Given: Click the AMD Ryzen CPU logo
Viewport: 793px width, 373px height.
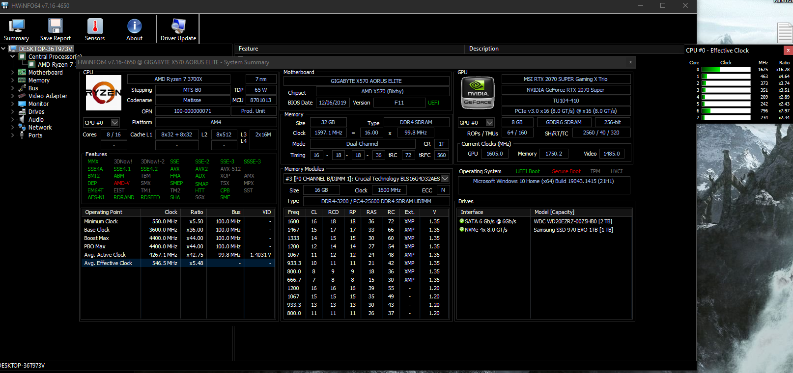Looking at the screenshot, I should point(104,92).
